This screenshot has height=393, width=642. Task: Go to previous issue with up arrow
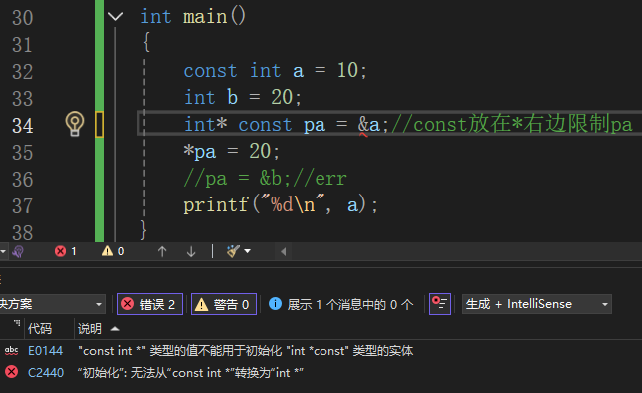tap(162, 251)
